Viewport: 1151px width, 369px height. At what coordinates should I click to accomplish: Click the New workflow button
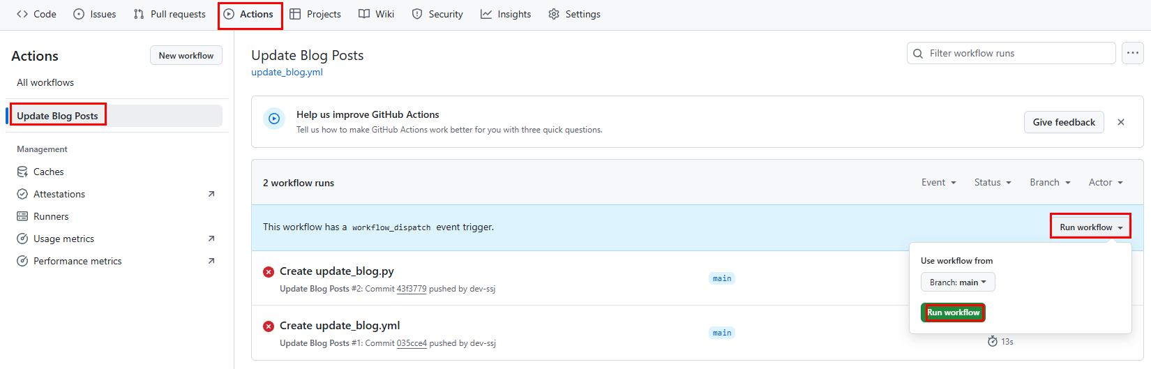tap(186, 56)
